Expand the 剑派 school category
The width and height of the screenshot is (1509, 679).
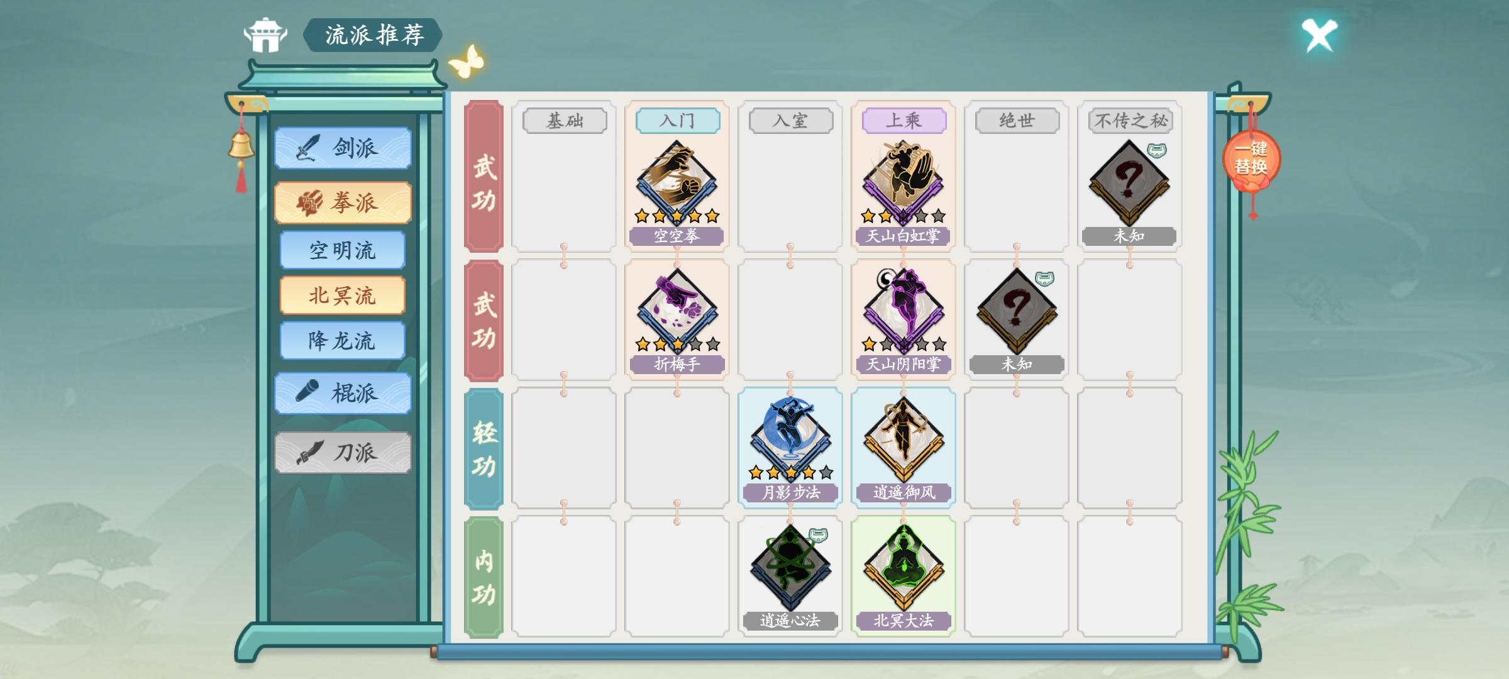pyautogui.click(x=343, y=148)
